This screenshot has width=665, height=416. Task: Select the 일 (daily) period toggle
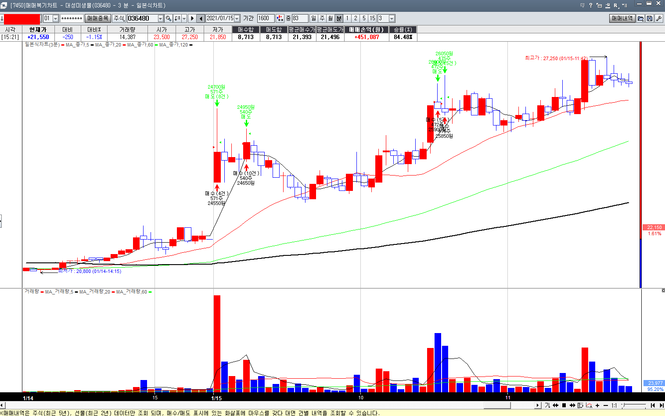[x=313, y=18]
